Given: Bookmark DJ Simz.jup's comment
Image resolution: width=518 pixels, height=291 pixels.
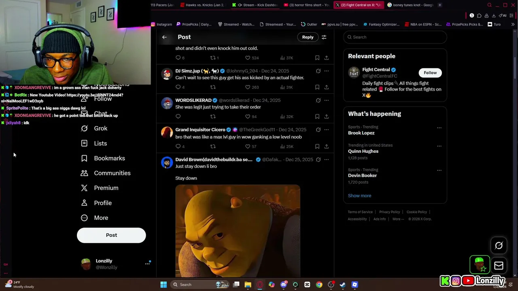Looking at the screenshot, I should 317,87.
